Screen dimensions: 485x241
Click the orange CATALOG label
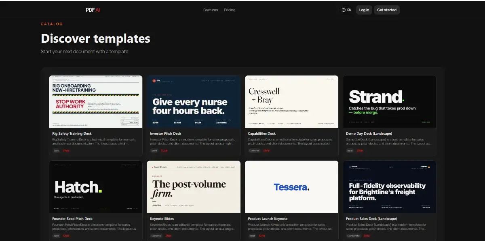52,24
